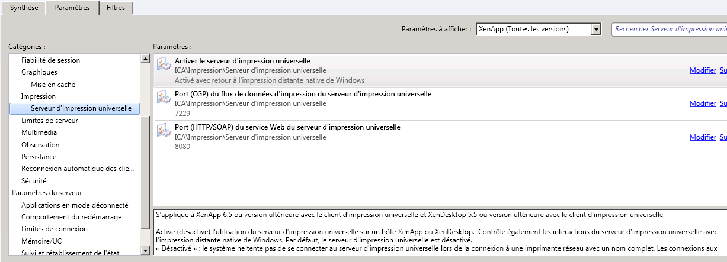Click the Port (HTTP/SOAP) setting icon
This screenshot has width=727, height=262.
(164, 131)
